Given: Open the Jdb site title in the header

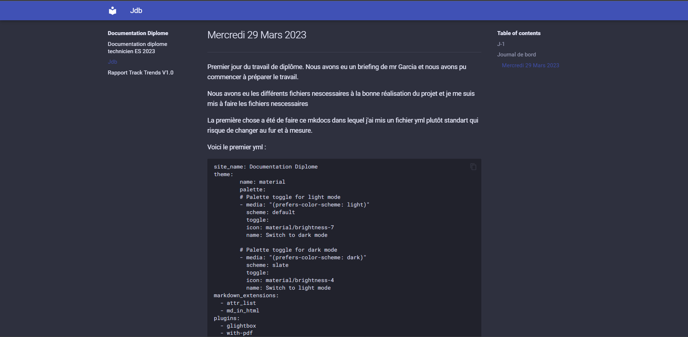Looking at the screenshot, I should [x=136, y=10].
